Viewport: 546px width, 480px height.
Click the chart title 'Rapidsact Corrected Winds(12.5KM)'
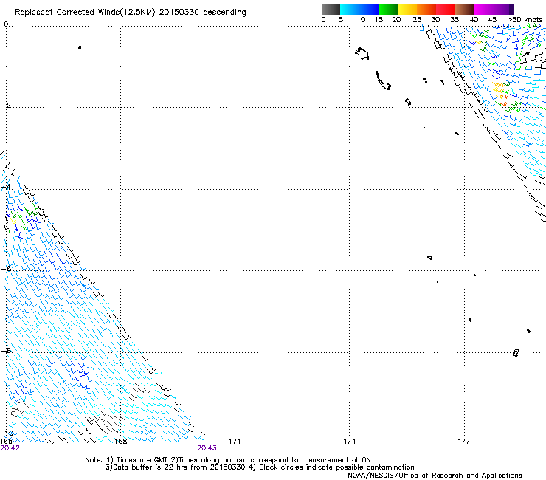[x=85, y=13]
